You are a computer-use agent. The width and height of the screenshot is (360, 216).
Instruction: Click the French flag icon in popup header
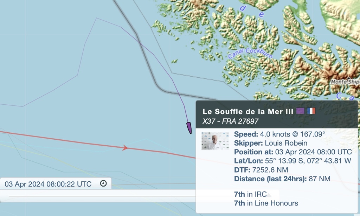coord(311,111)
